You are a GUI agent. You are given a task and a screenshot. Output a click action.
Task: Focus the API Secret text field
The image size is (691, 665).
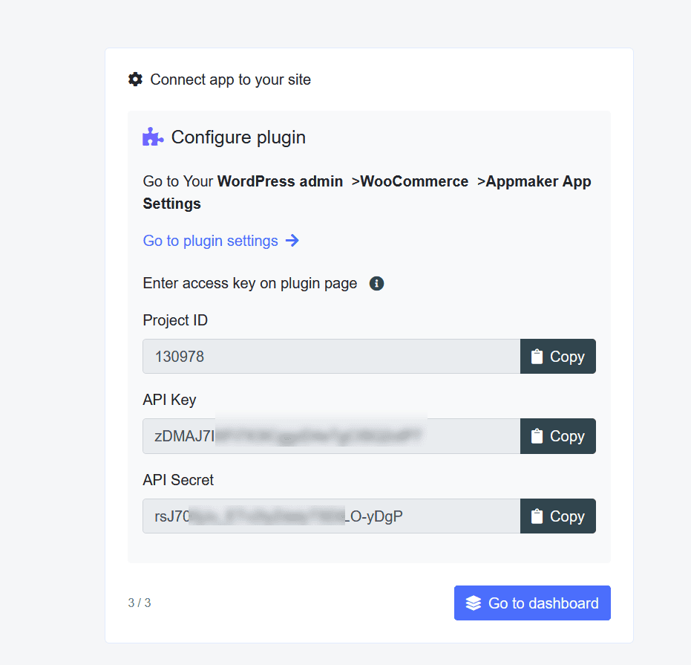(331, 516)
